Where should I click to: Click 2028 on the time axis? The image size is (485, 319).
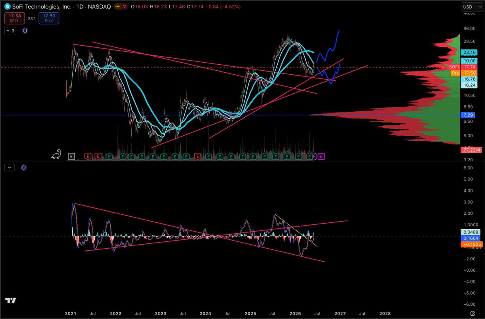[x=385, y=313]
